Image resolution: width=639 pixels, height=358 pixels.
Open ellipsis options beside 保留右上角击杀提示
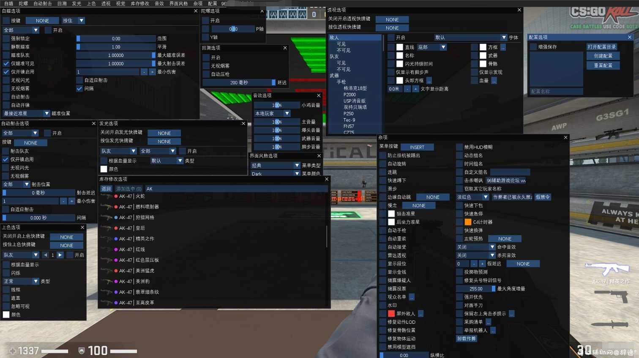(511, 314)
